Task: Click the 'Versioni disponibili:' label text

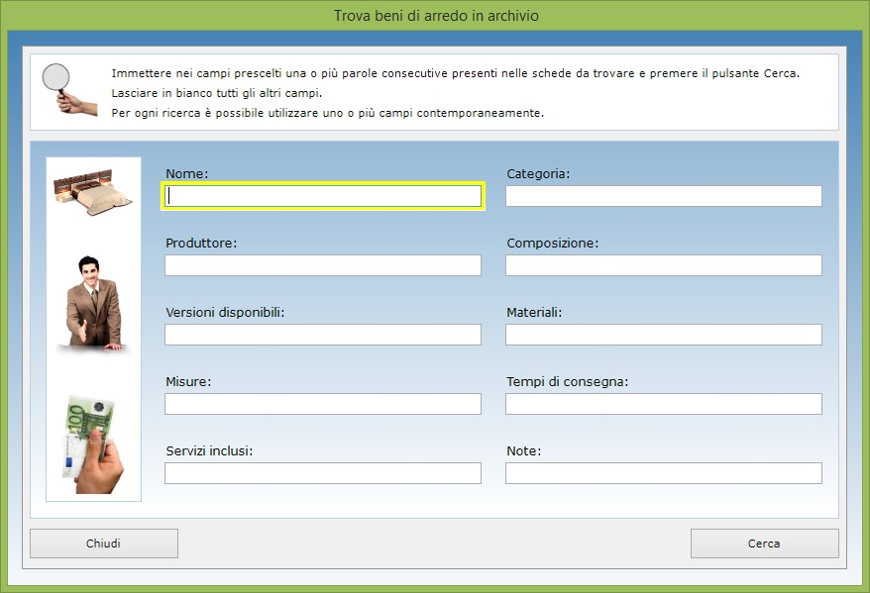Action: pos(225,313)
